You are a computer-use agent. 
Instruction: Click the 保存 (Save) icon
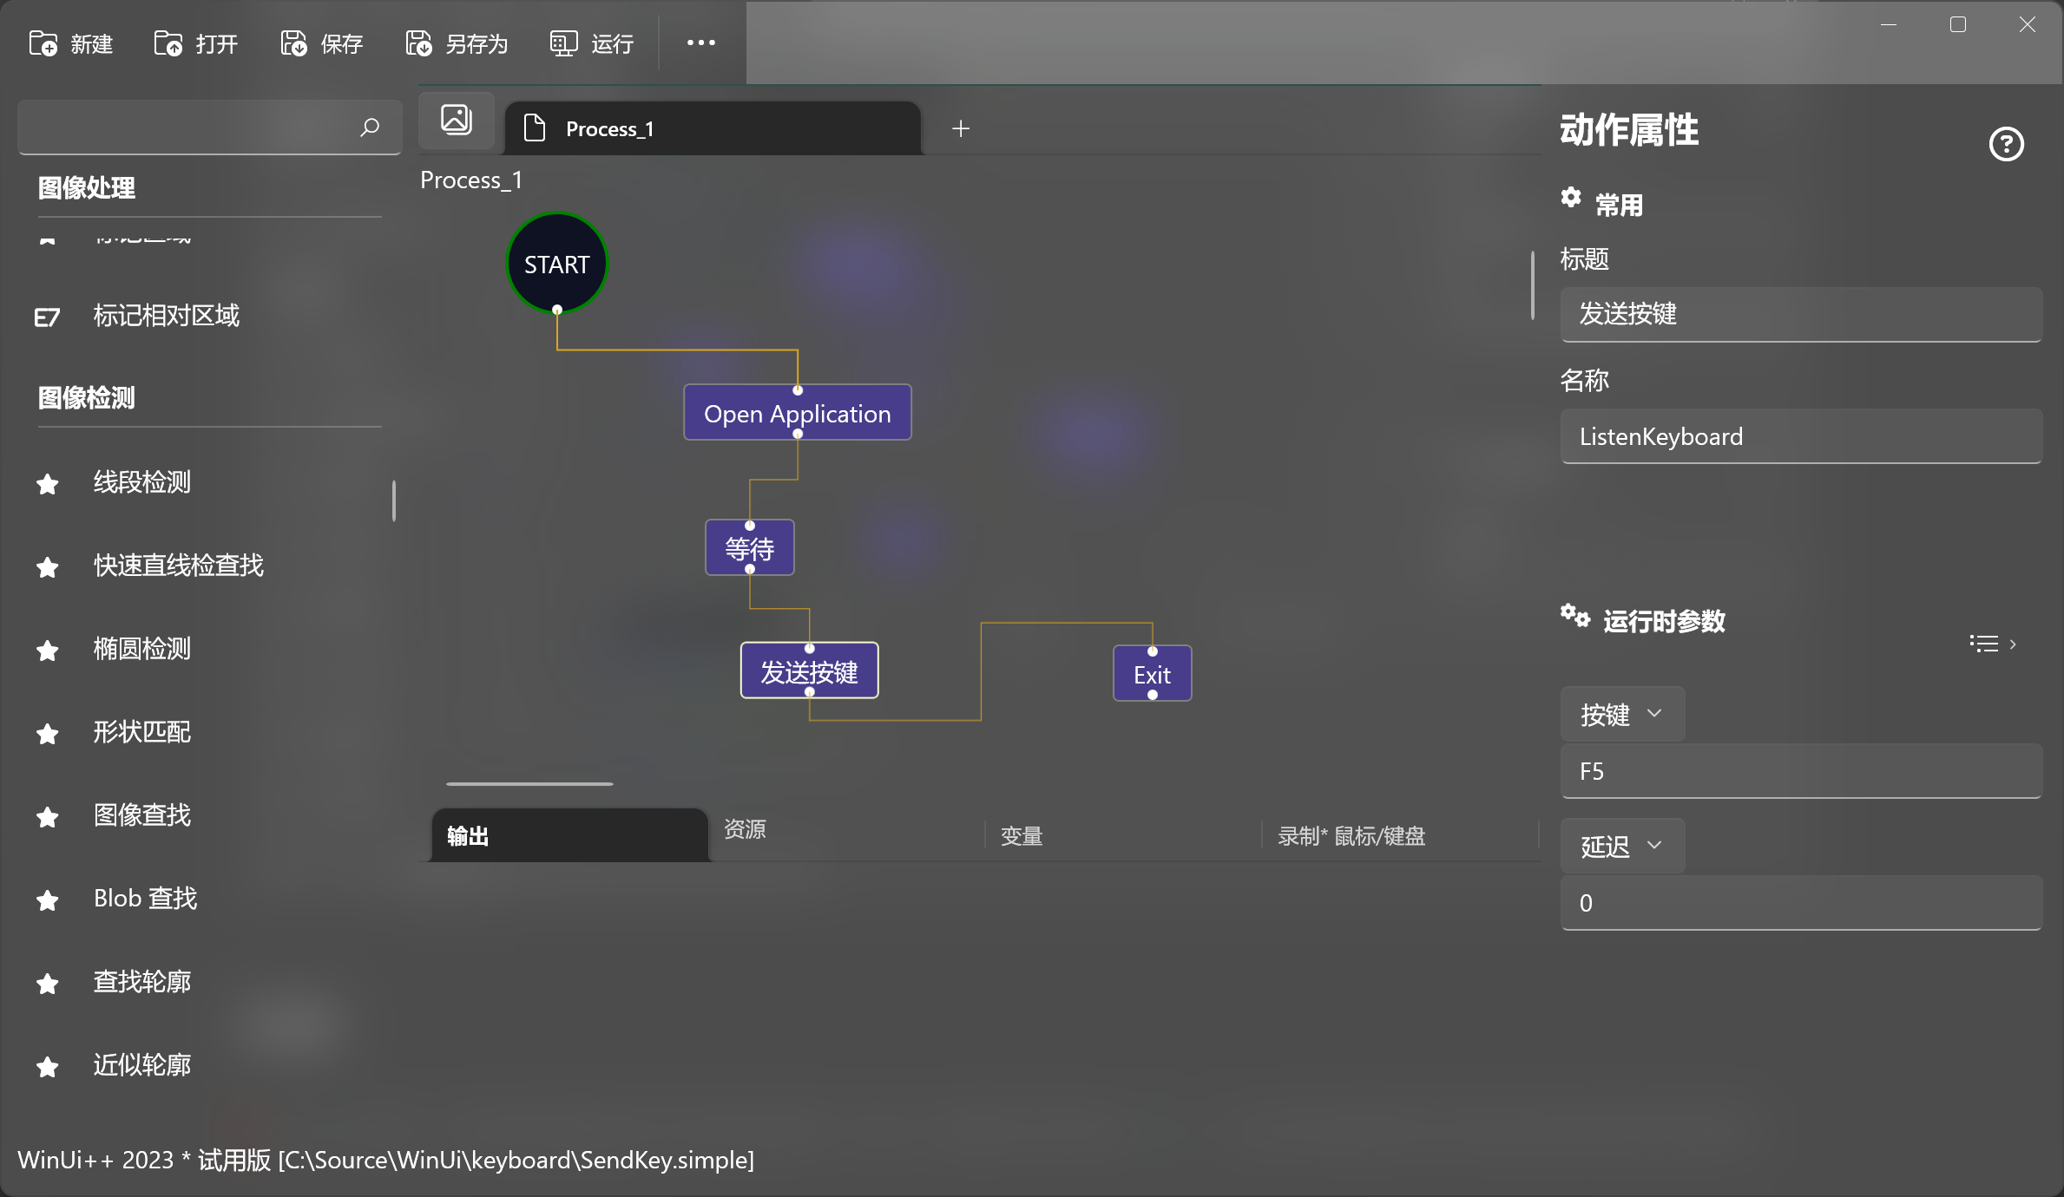[293, 43]
